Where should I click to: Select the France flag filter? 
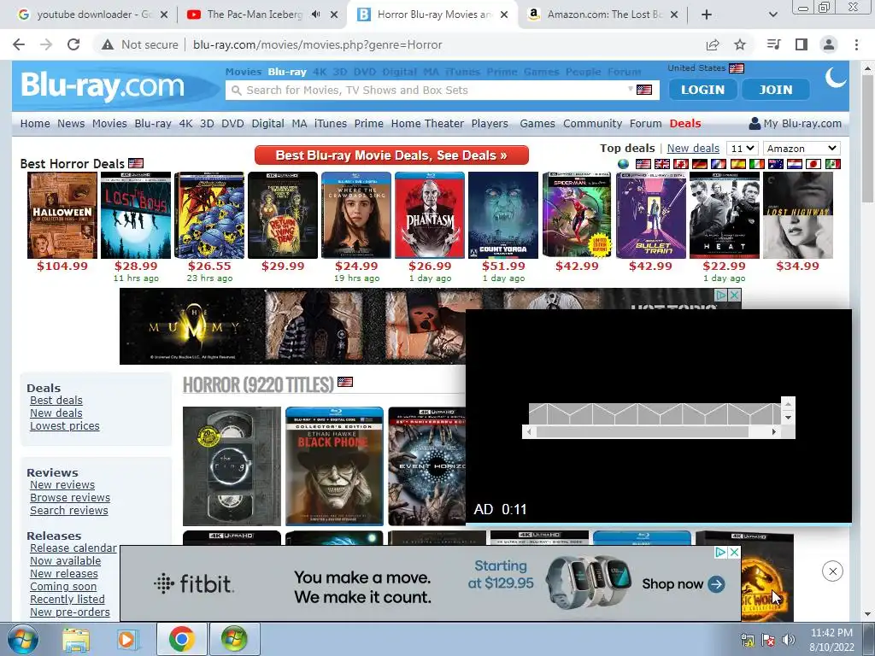(x=719, y=164)
